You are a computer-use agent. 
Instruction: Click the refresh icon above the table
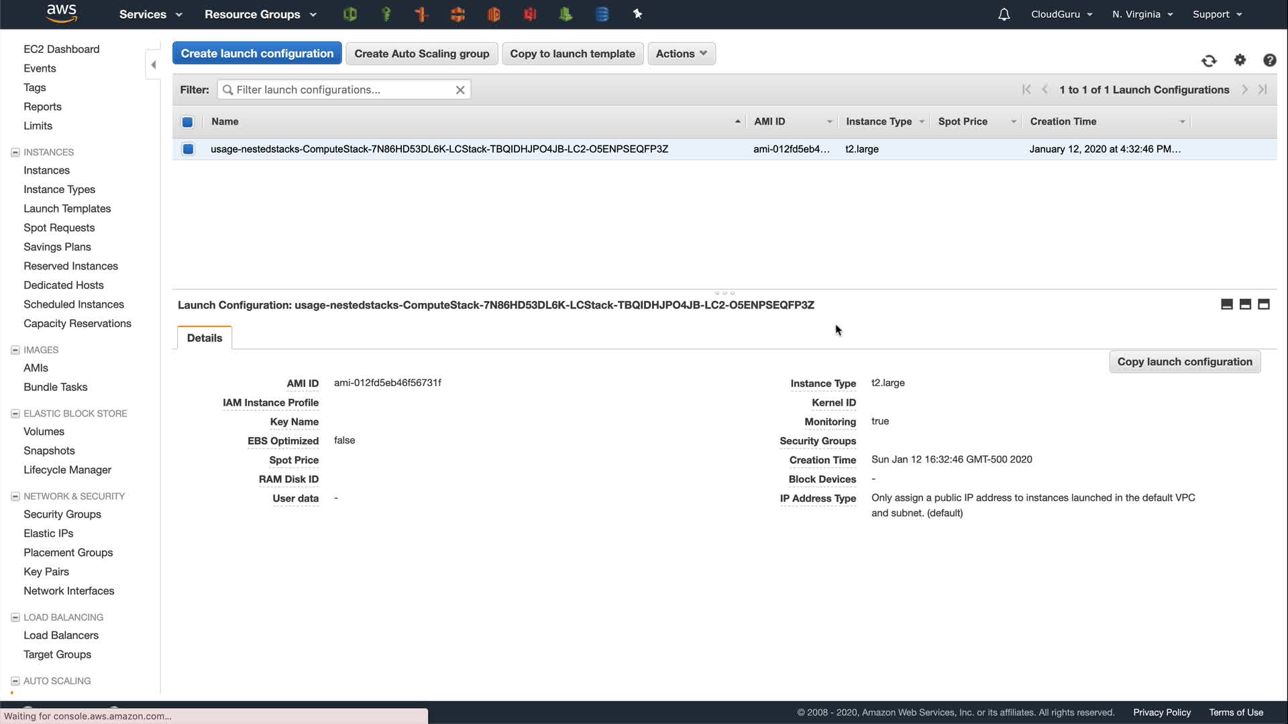pos(1209,61)
